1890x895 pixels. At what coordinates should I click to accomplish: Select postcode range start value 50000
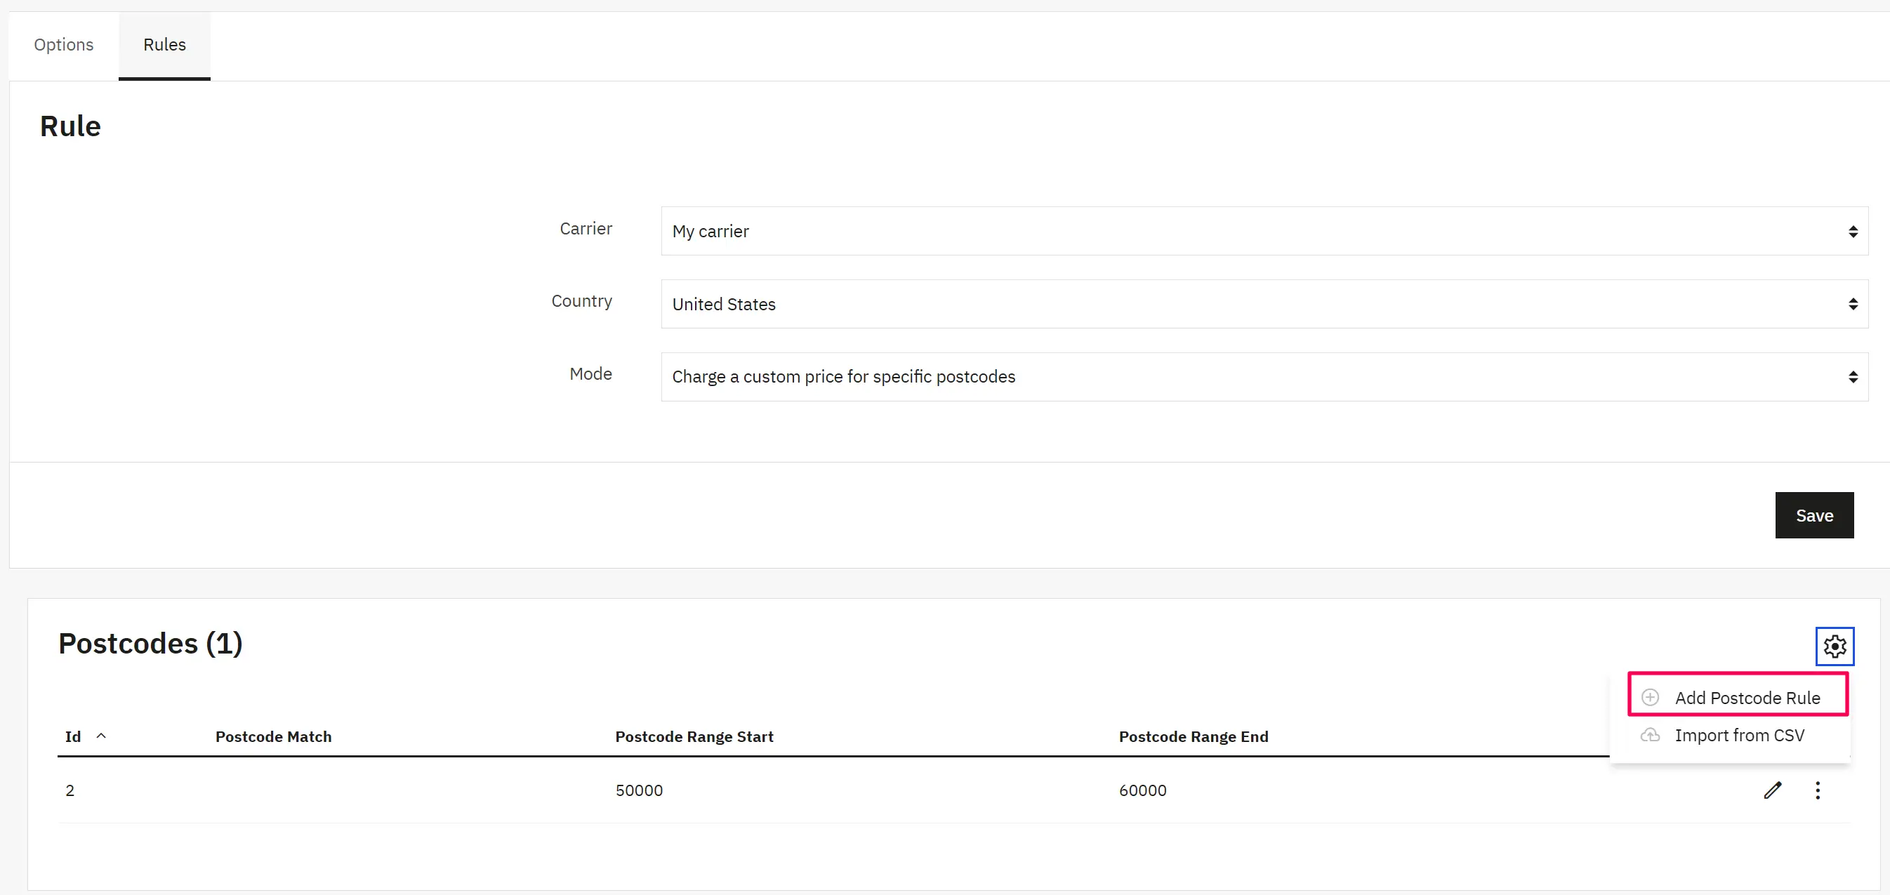[x=639, y=790]
